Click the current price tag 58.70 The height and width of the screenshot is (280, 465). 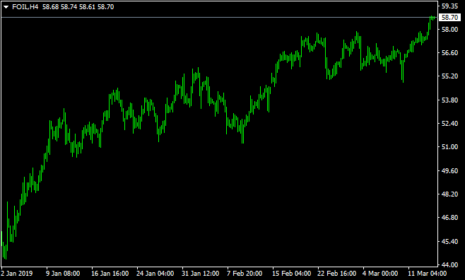point(449,18)
